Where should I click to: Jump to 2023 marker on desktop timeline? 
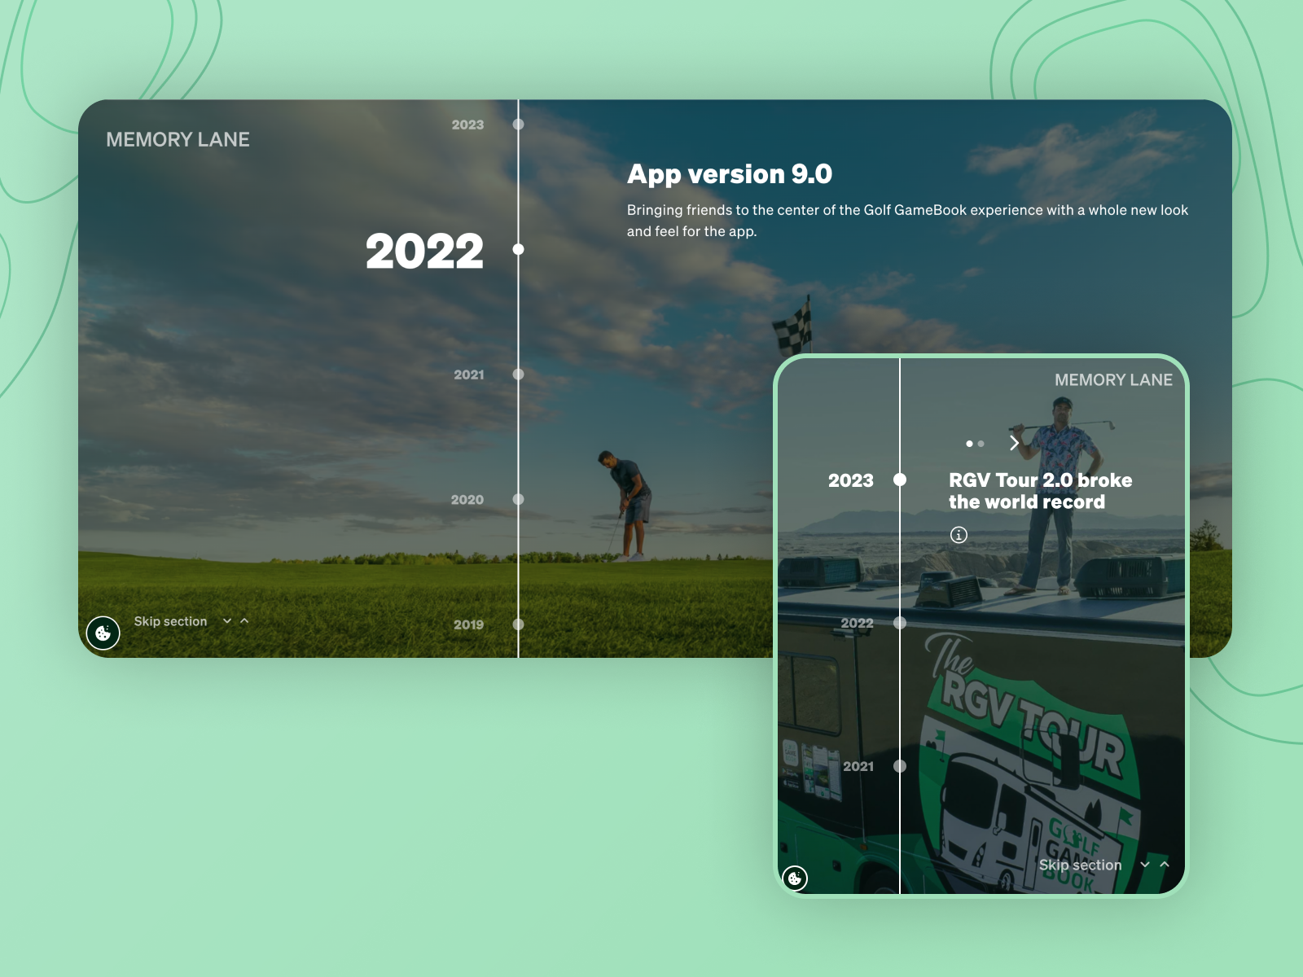(x=518, y=125)
